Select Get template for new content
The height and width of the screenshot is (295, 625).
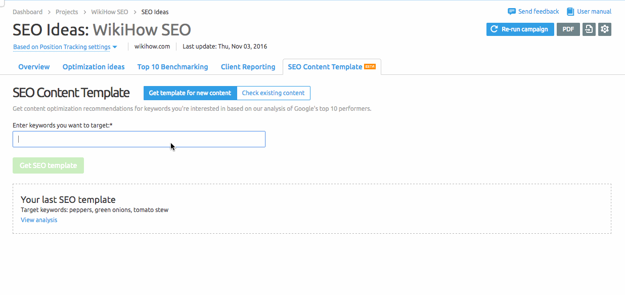pyautogui.click(x=190, y=93)
